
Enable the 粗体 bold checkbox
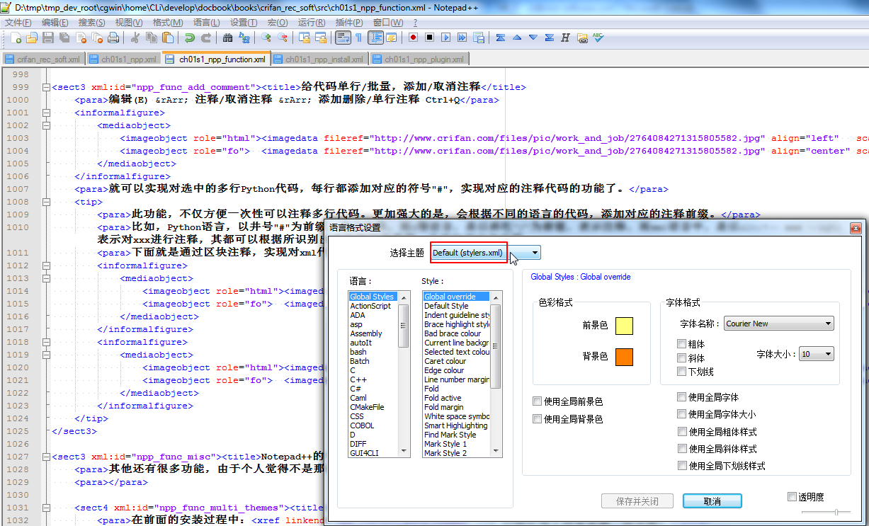tap(682, 344)
